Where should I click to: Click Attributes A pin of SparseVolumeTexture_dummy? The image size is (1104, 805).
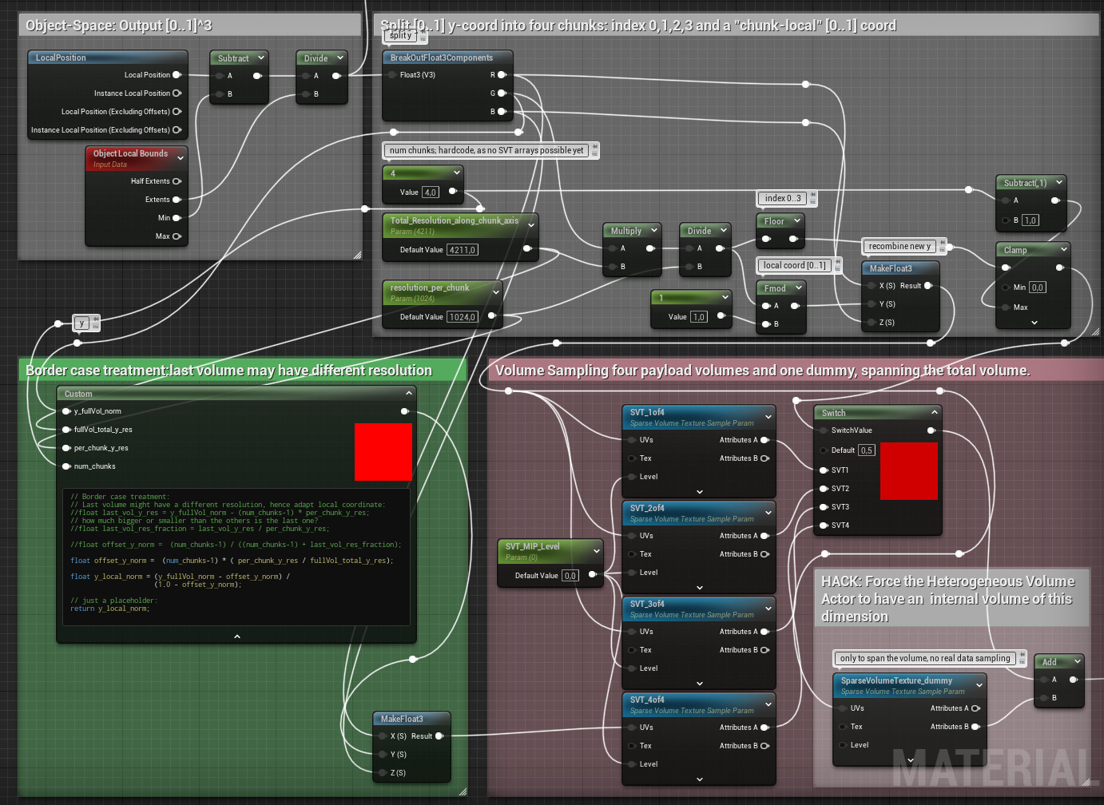[975, 708]
